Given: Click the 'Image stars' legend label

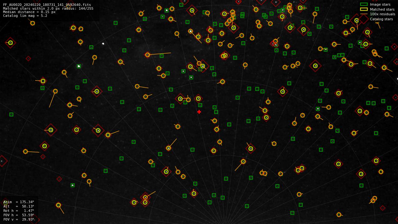Looking at the screenshot, I should click(x=380, y=4).
